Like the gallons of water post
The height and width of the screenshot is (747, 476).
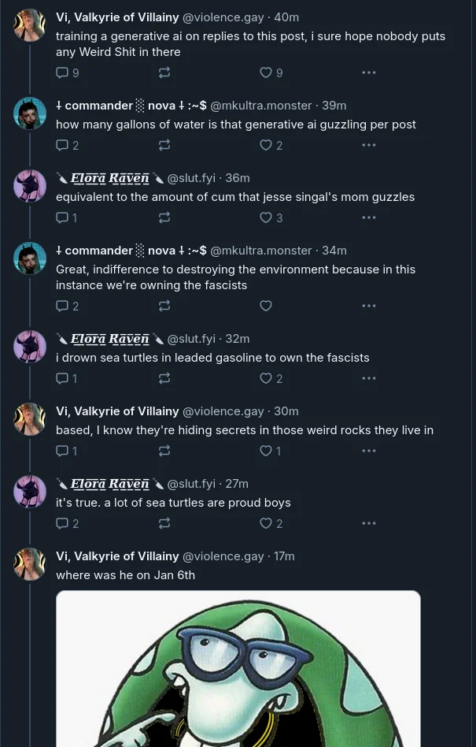271,145
